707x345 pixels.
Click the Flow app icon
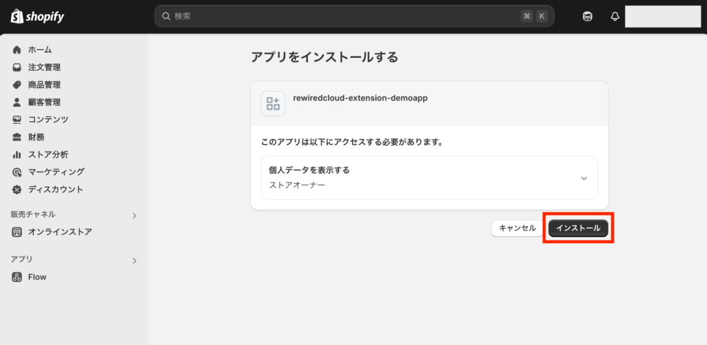click(17, 277)
